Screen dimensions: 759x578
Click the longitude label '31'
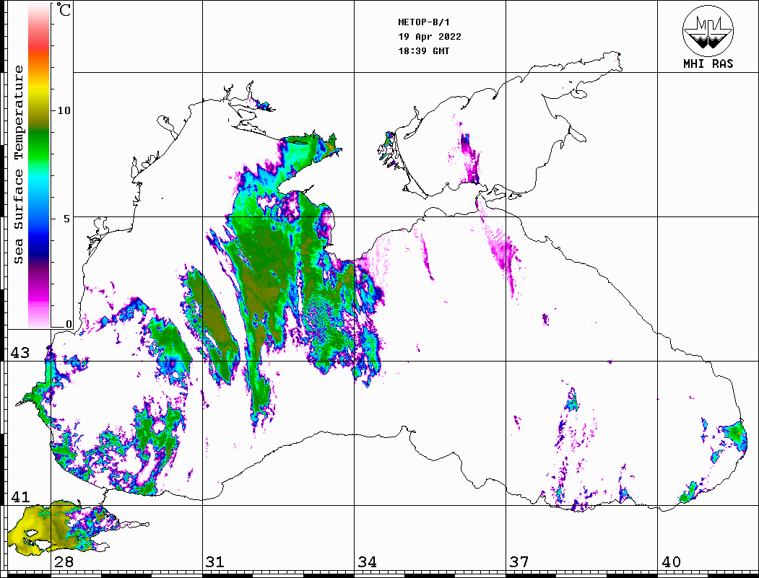tap(215, 561)
